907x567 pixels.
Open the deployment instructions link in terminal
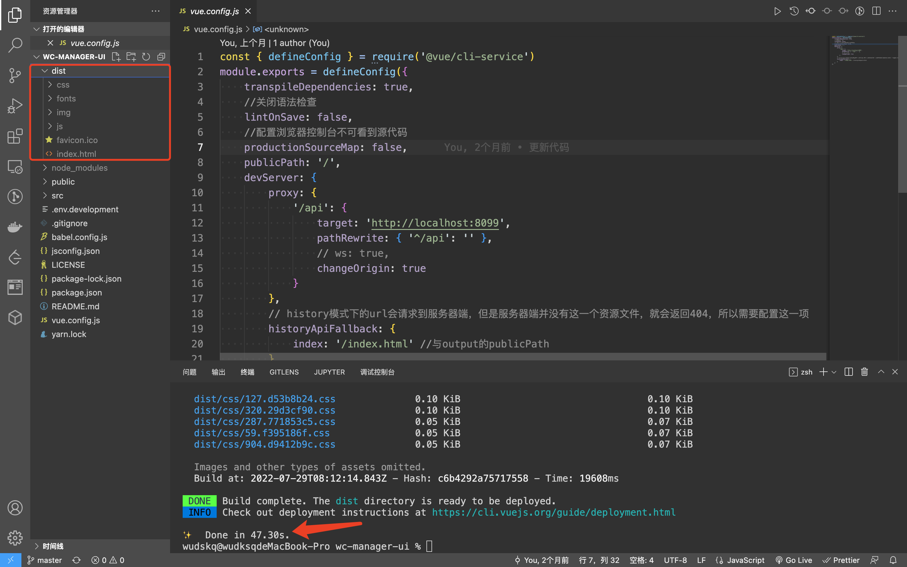click(x=554, y=513)
